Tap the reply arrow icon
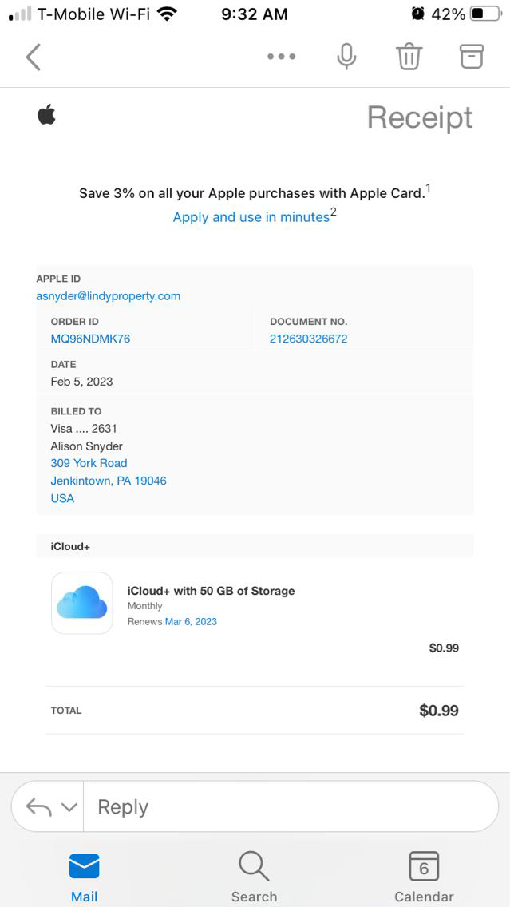 pyautogui.click(x=39, y=807)
